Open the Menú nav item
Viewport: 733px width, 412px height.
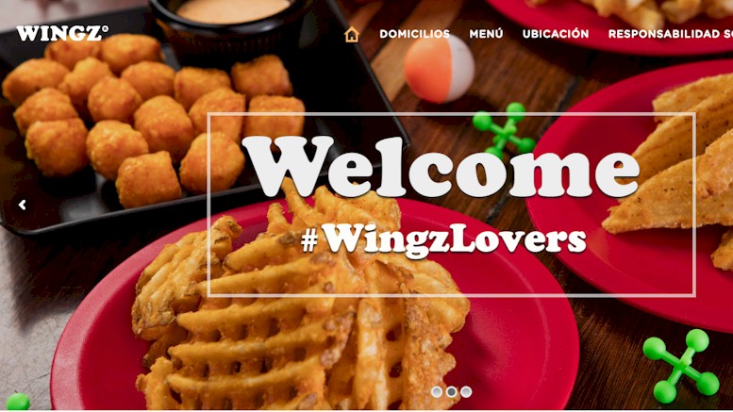(x=486, y=34)
